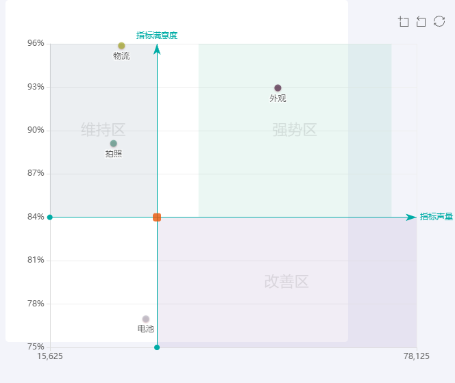Activate the area zoom tool icon
Viewport: 455px width, 383px height.
404,22
